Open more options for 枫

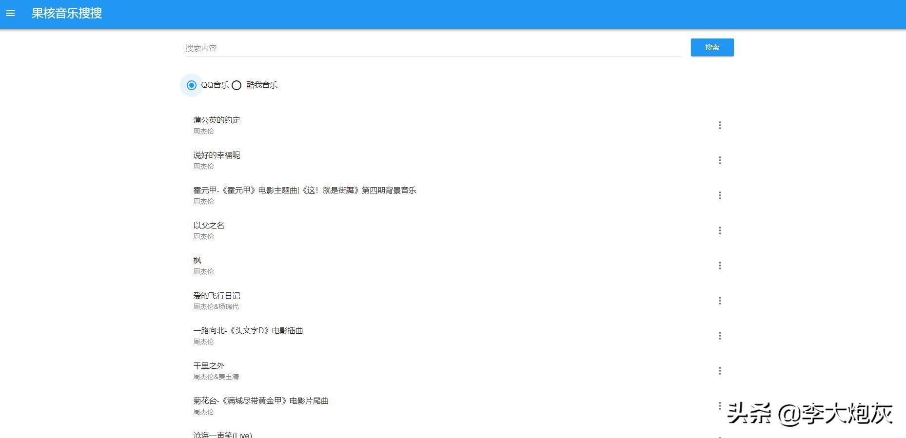pos(720,266)
